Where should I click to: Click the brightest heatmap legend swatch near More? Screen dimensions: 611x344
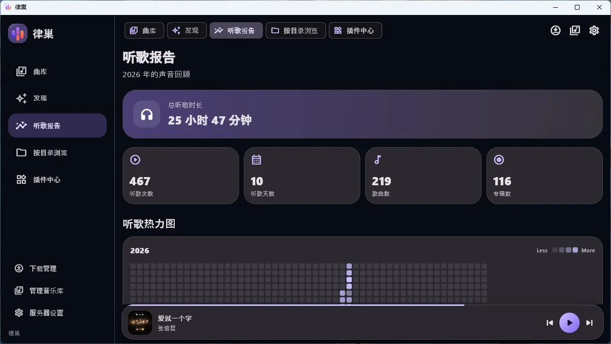click(x=575, y=250)
